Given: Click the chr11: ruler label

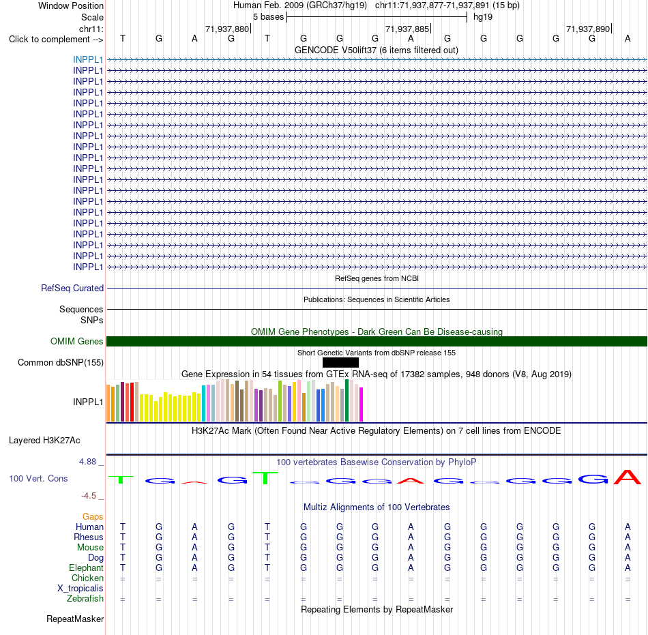Looking at the screenshot, I should click(x=91, y=29).
